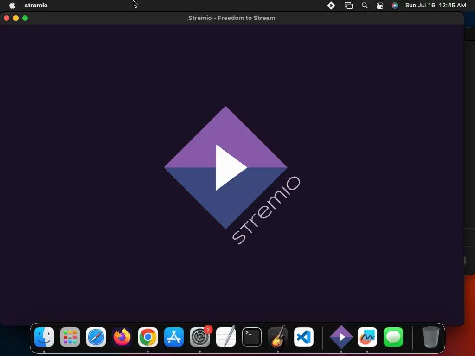Open Terminal from the dock
The width and height of the screenshot is (475, 356).
point(252,337)
